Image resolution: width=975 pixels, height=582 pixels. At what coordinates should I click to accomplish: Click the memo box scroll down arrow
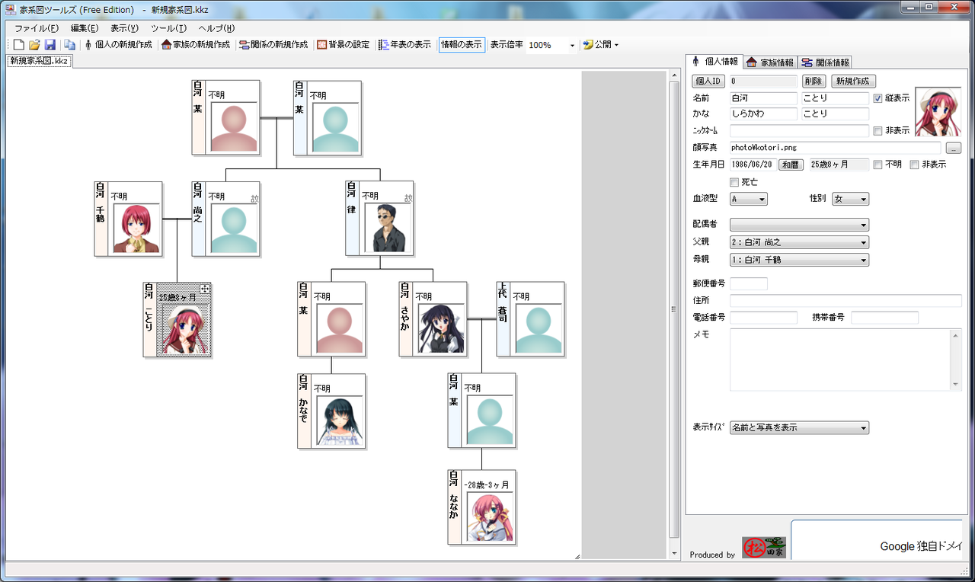955,384
